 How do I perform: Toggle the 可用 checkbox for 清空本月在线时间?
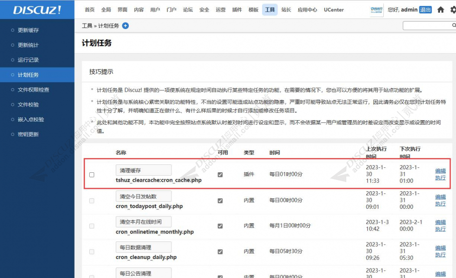pyautogui.click(x=220, y=226)
